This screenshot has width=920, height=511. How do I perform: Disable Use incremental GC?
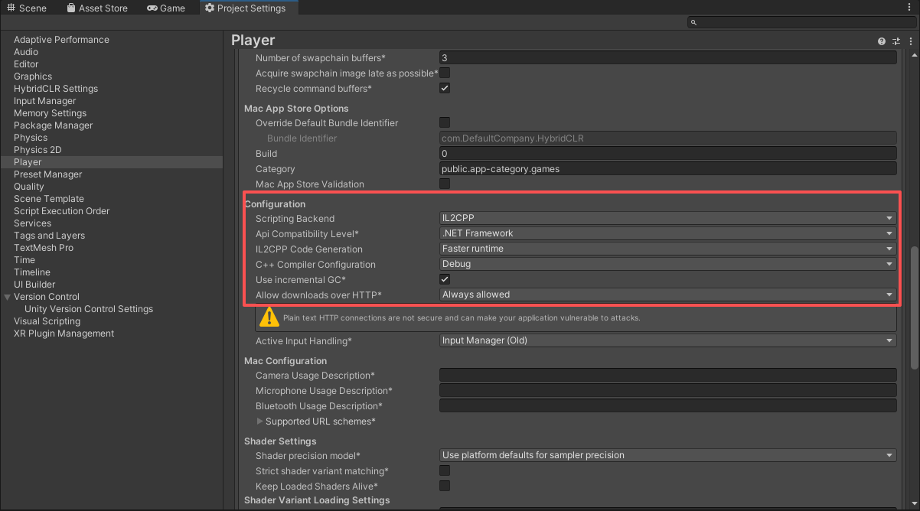(x=445, y=279)
